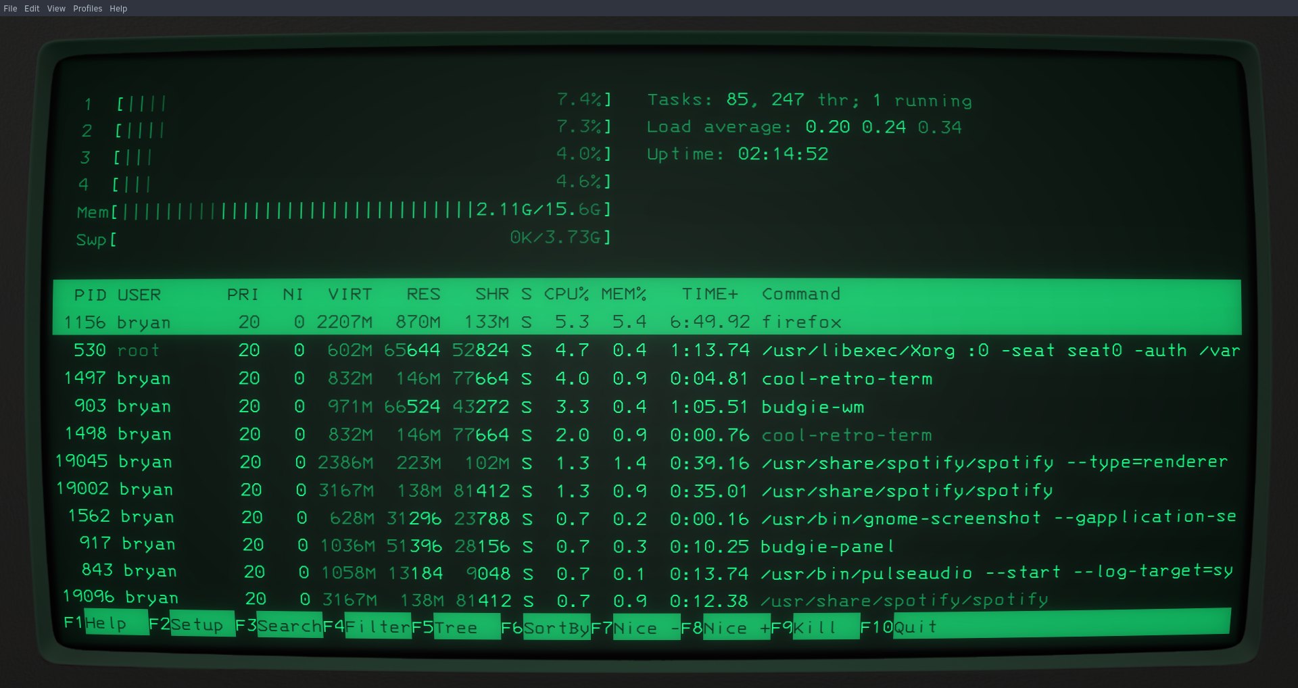This screenshot has height=688, width=1298.
Task: Select spotify renderer process PID 19045
Action: click(647, 462)
